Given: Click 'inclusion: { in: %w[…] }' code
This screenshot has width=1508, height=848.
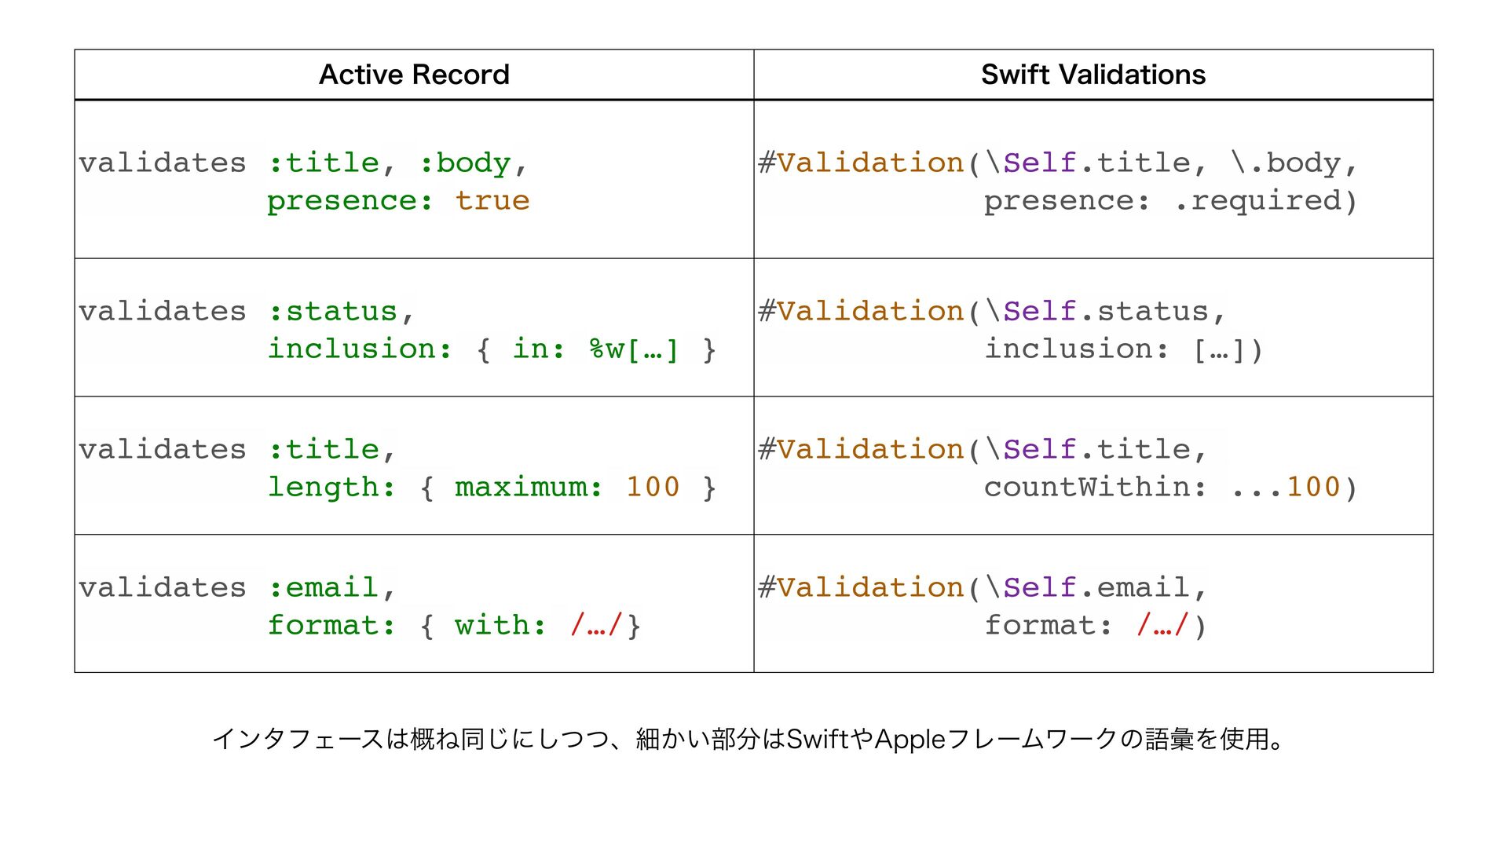Looking at the screenshot, I should pyautogui.click(x=491, y=349).
